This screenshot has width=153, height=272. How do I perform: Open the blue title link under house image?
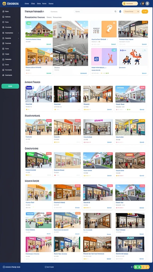coord(33,39)
